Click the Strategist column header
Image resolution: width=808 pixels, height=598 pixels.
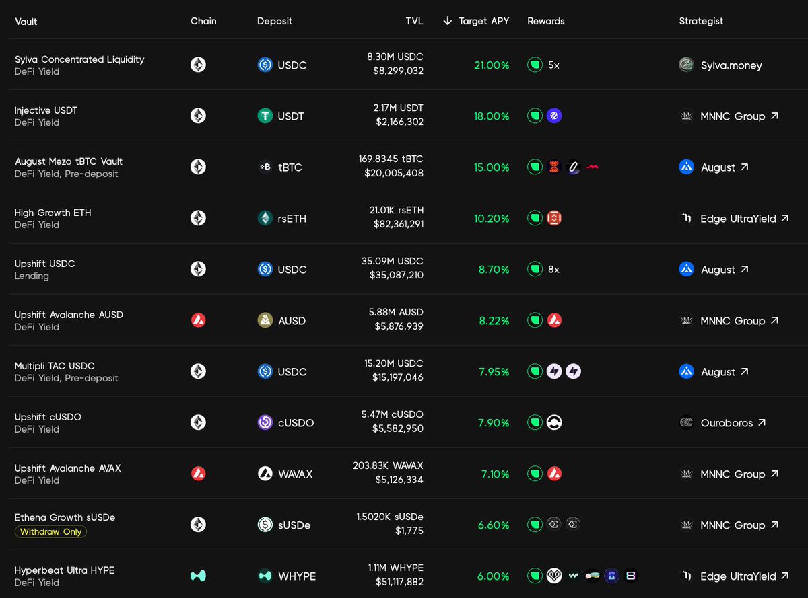(701, 21)
